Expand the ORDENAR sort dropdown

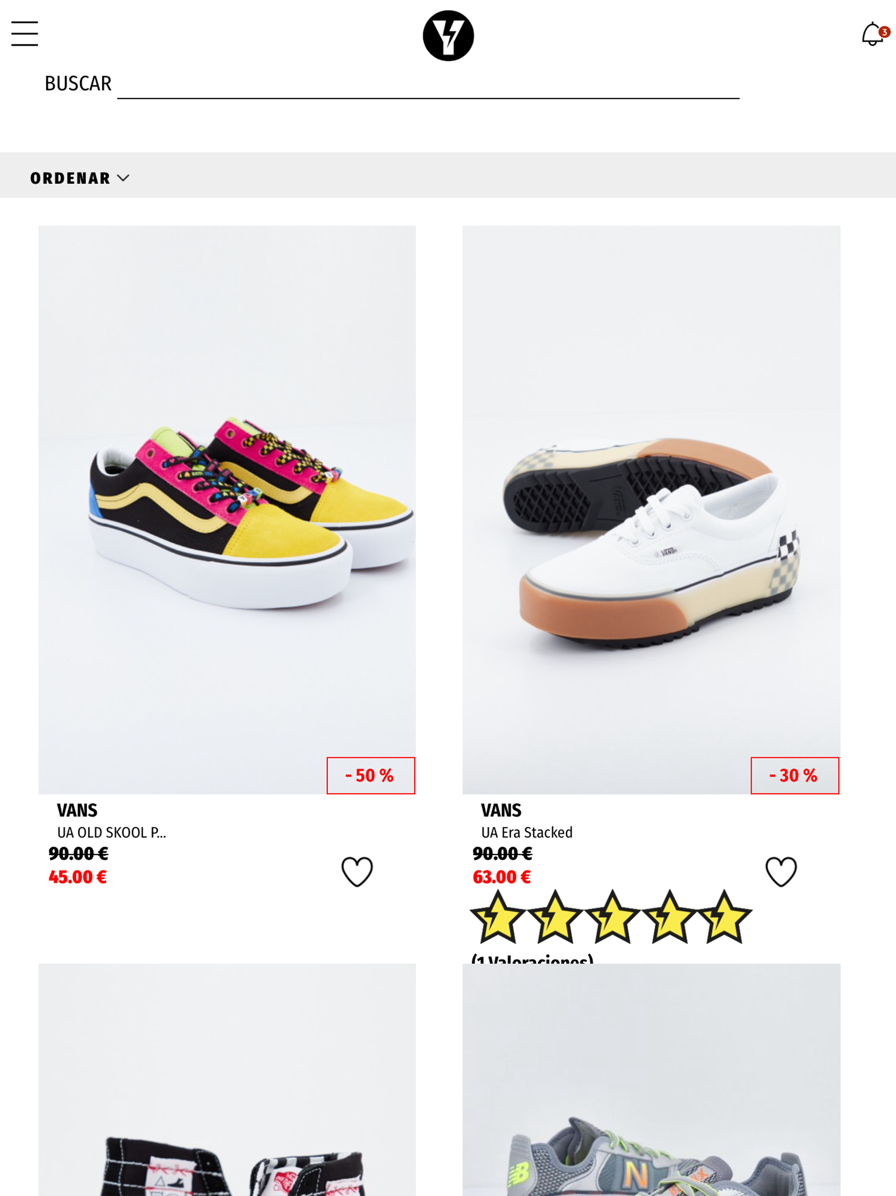[x=80, y=178]
